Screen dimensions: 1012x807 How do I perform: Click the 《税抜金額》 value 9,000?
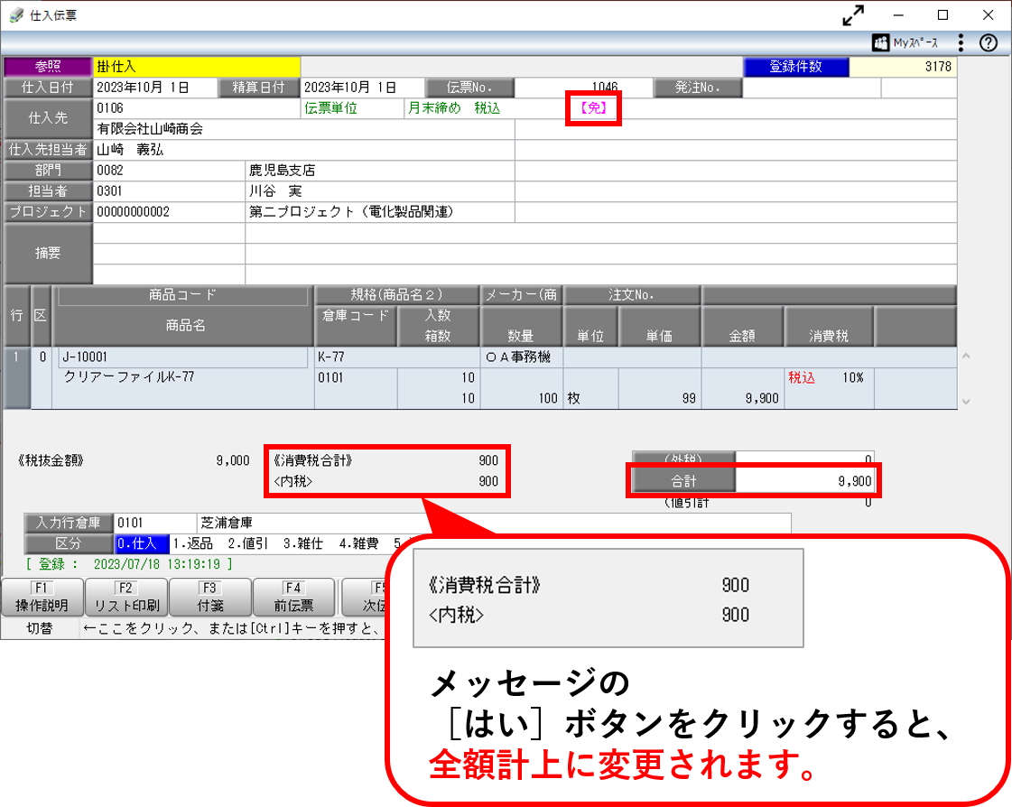pos(233,460)
